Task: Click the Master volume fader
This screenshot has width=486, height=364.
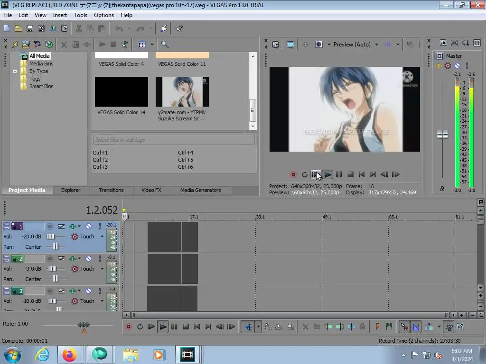Action: tap(442, 134)
